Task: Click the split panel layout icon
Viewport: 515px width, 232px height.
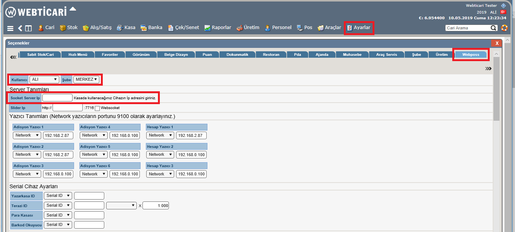Action: pyautogui.click(x=28, y=28)
